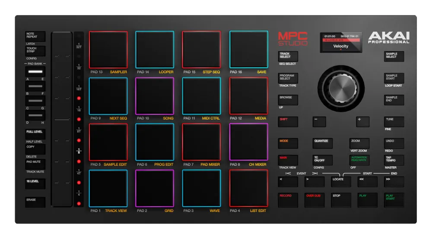Click the OVER DUB button
Screen dimensions: 432x239
click(314, 200)
